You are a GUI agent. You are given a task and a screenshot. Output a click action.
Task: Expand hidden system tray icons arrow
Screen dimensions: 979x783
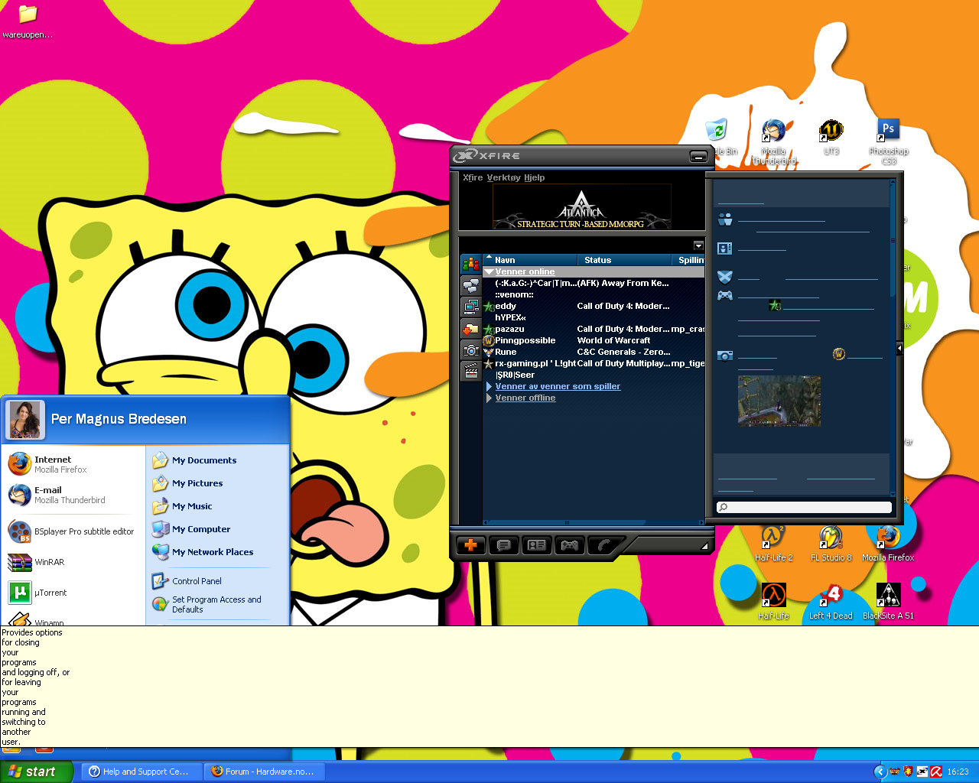click(880, 772)
